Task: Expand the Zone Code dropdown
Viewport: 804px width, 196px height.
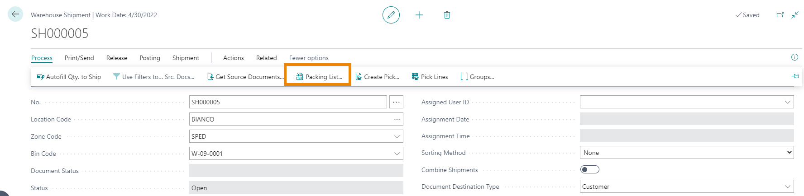Action: tap(397, 136)
